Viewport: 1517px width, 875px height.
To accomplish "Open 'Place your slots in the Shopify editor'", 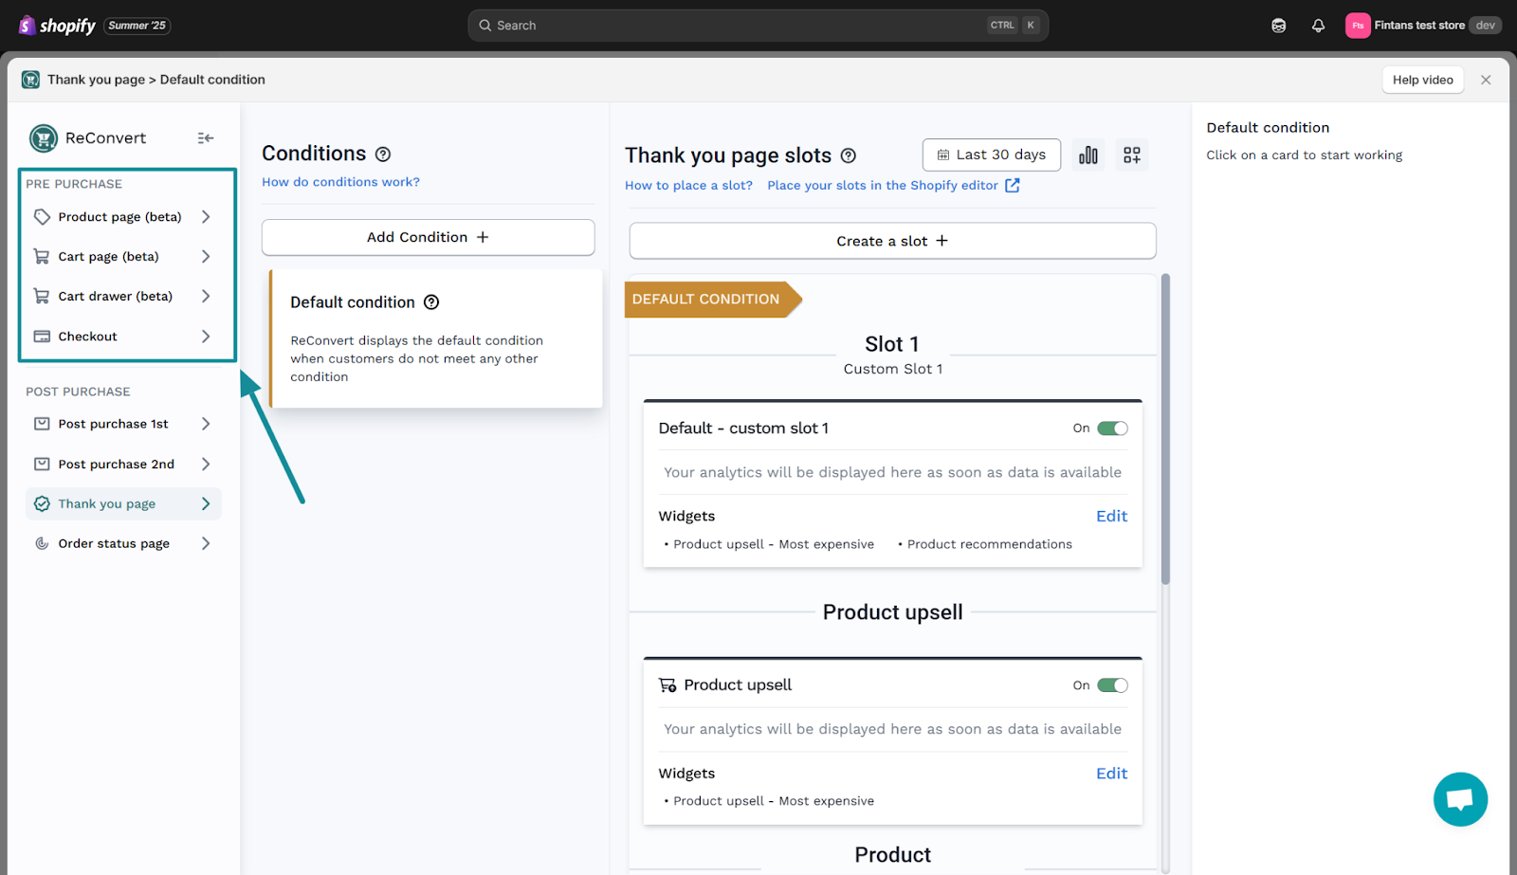I will (x=893, y=186).
